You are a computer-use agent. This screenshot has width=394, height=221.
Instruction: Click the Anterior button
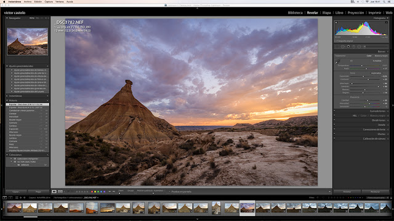pyautogui.click(x=347, y=192)
